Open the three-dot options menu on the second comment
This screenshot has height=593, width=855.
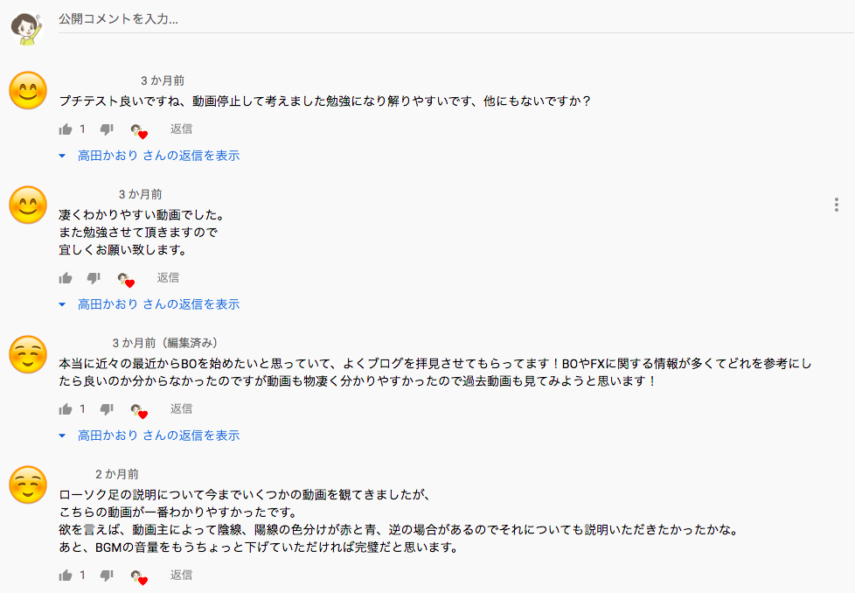click(836, 204)
